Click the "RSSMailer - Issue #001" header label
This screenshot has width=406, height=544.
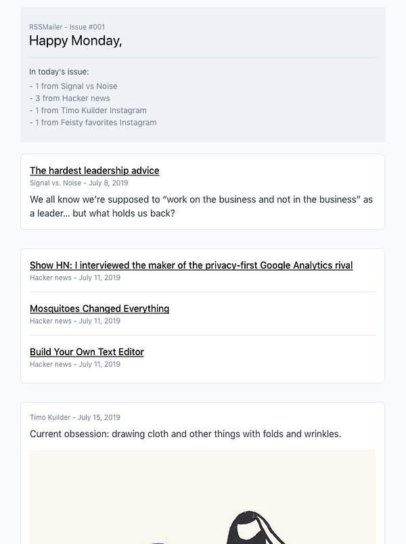[x=67, y=27]
